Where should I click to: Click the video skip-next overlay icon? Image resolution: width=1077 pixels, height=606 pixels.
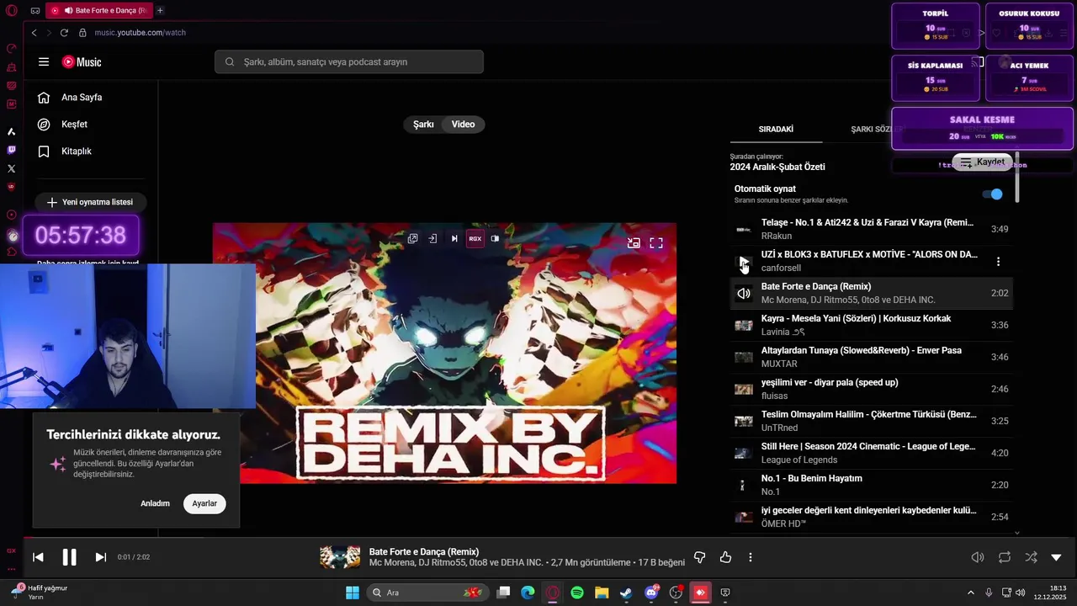pyautogui.click(x=454, y=238)
